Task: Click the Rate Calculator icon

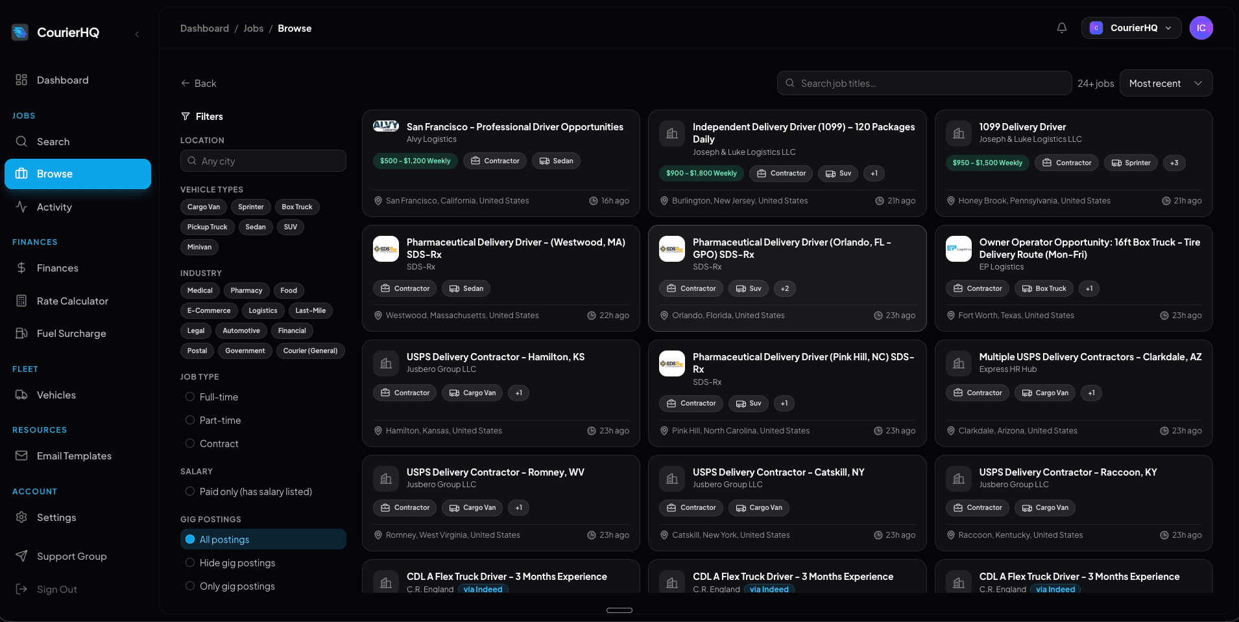Action: (x=21, y=301)
